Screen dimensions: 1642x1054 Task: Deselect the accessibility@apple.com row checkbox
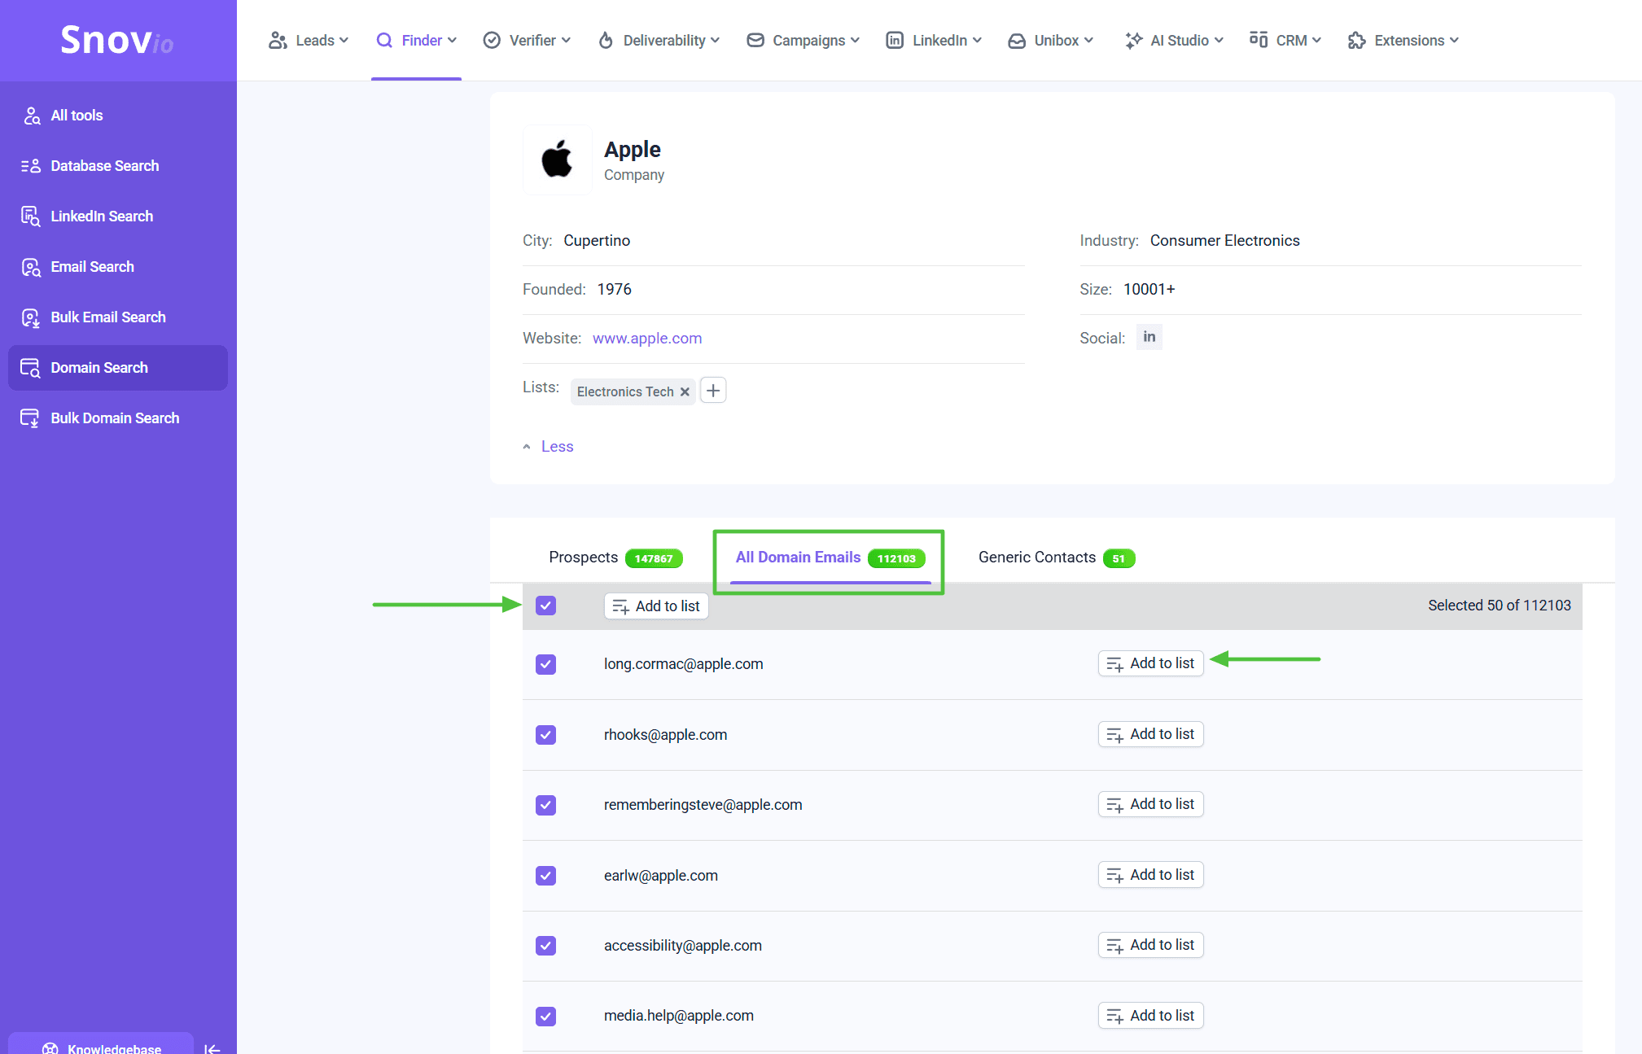pyautogui.click(x=545, y=946)
